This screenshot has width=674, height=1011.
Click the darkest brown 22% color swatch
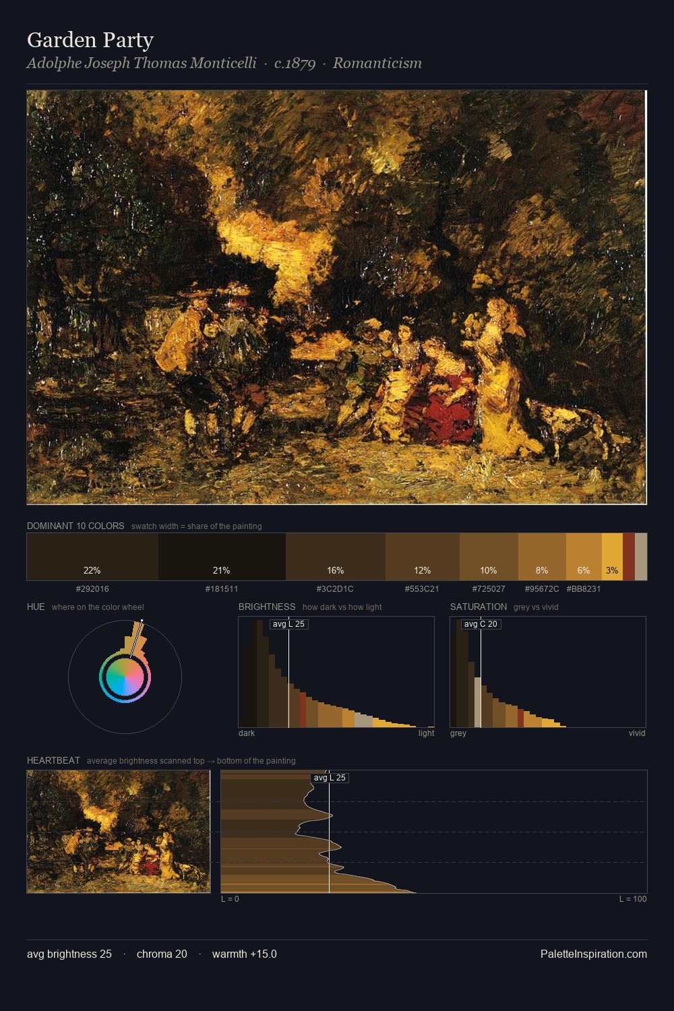[92, 557]
